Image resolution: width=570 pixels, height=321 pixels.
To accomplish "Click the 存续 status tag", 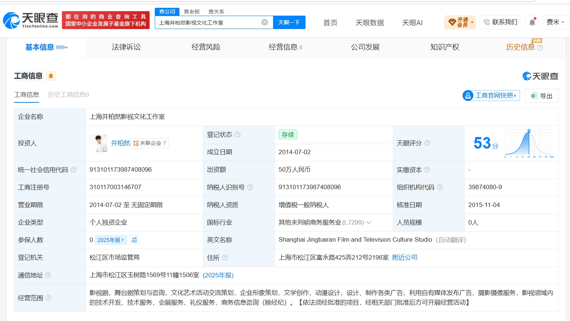I will pos(288,134).
